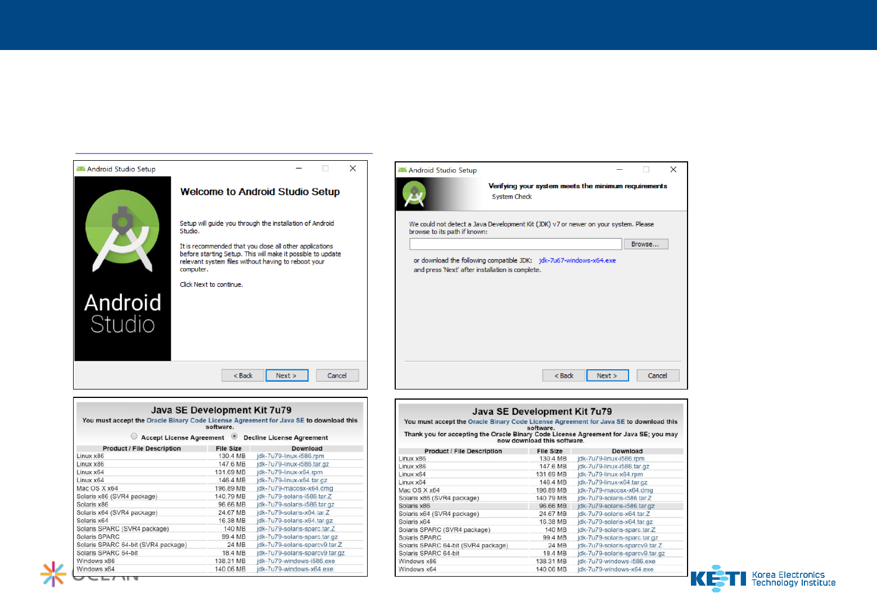
Task: Download jdk-7u79-solaris-sparc.tar.Z in the radio-button table
Action: pyautogui.click(x=296, y=528)
